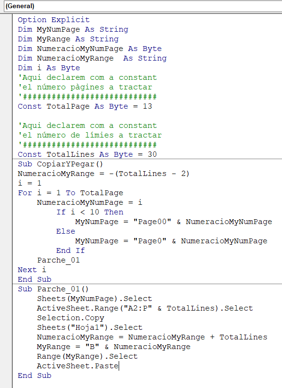This screenshot has width=282, height=388.
Task: Click 'NumeracioMyNumPage = i' line
Action: tap(89, 203)
